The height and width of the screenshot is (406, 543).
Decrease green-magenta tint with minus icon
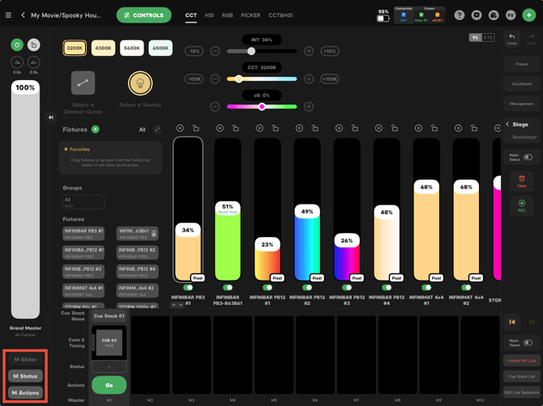click(x=215, y=107)
